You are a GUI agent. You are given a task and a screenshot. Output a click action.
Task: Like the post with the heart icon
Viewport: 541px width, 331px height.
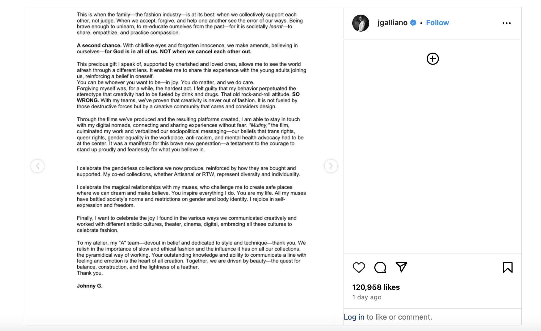click(359, 267)
